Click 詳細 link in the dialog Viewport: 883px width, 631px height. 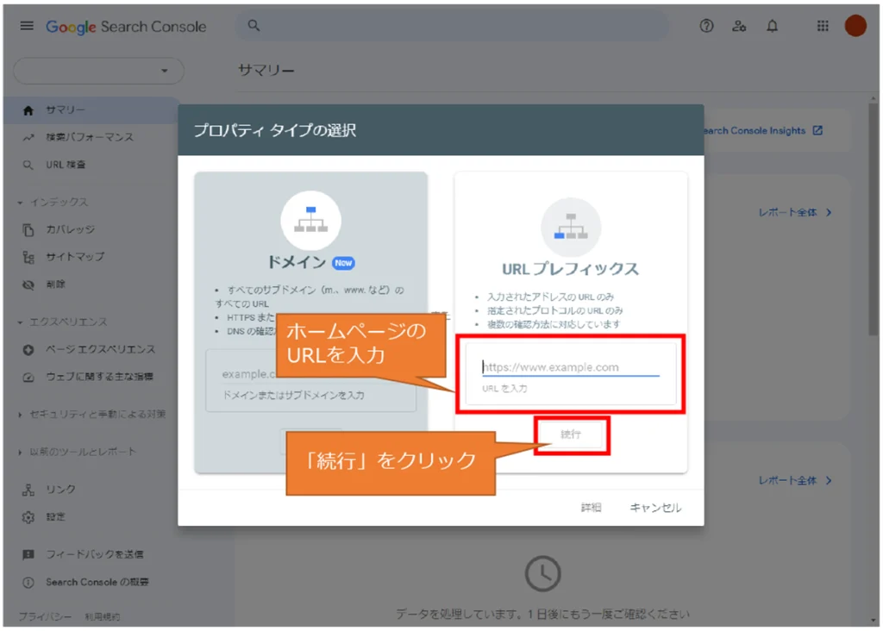tap(591, 508)
